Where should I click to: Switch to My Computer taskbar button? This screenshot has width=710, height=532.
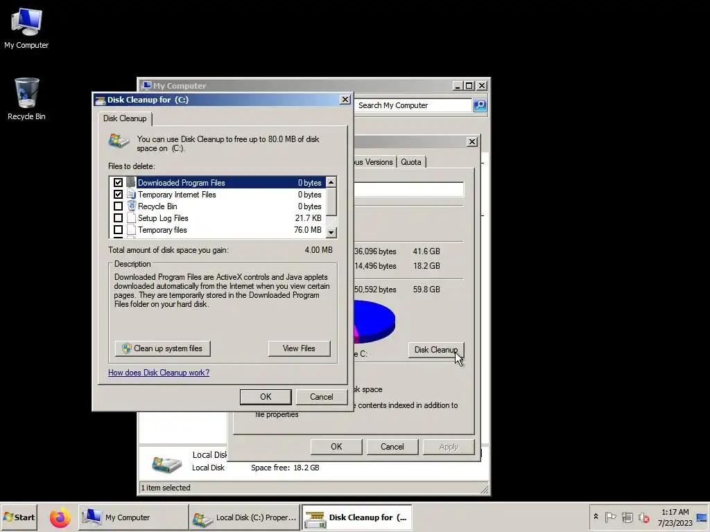click(x=134, y=517)
